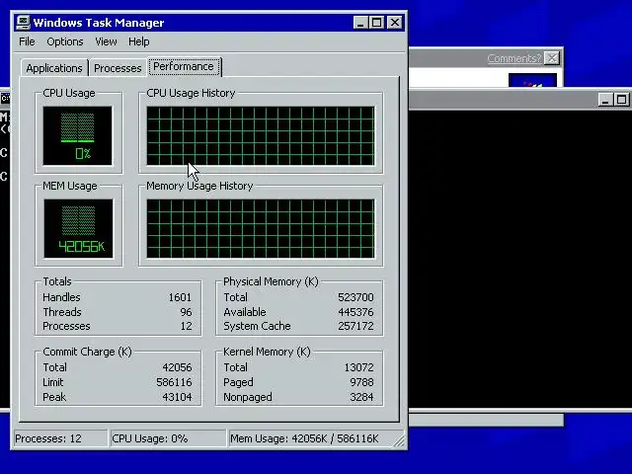Open the View menu

(x=106, y=41)
